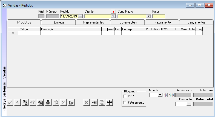Enable the PCP block checkbox

pyautogui.click(x=125, y=96)
